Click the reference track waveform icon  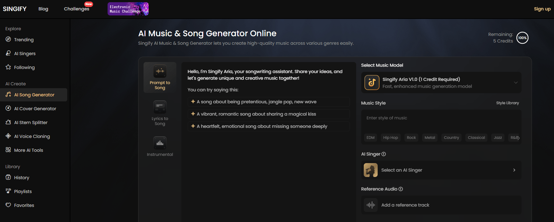371,205
